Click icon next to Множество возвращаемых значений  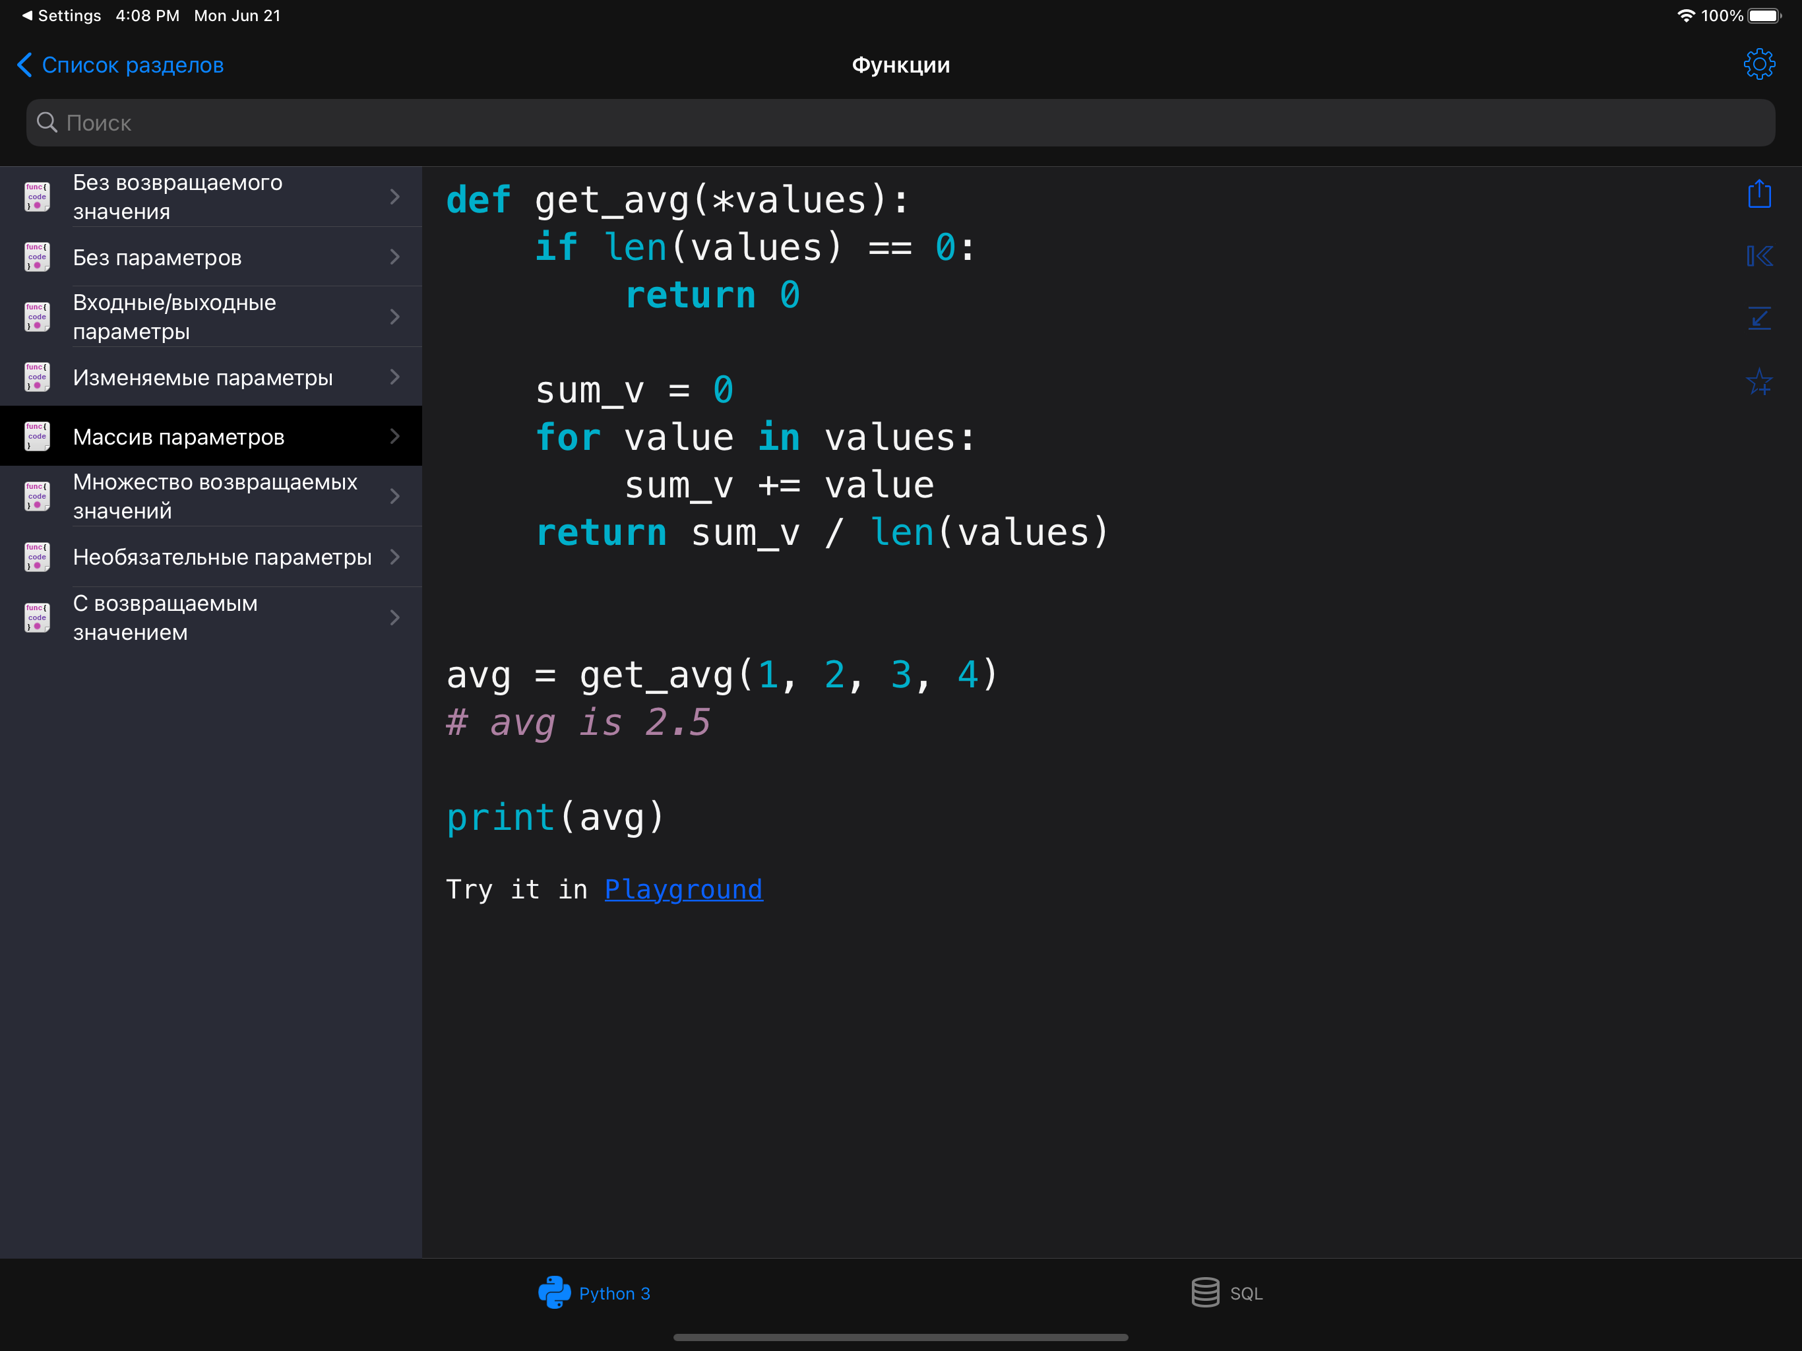(37, 495)
